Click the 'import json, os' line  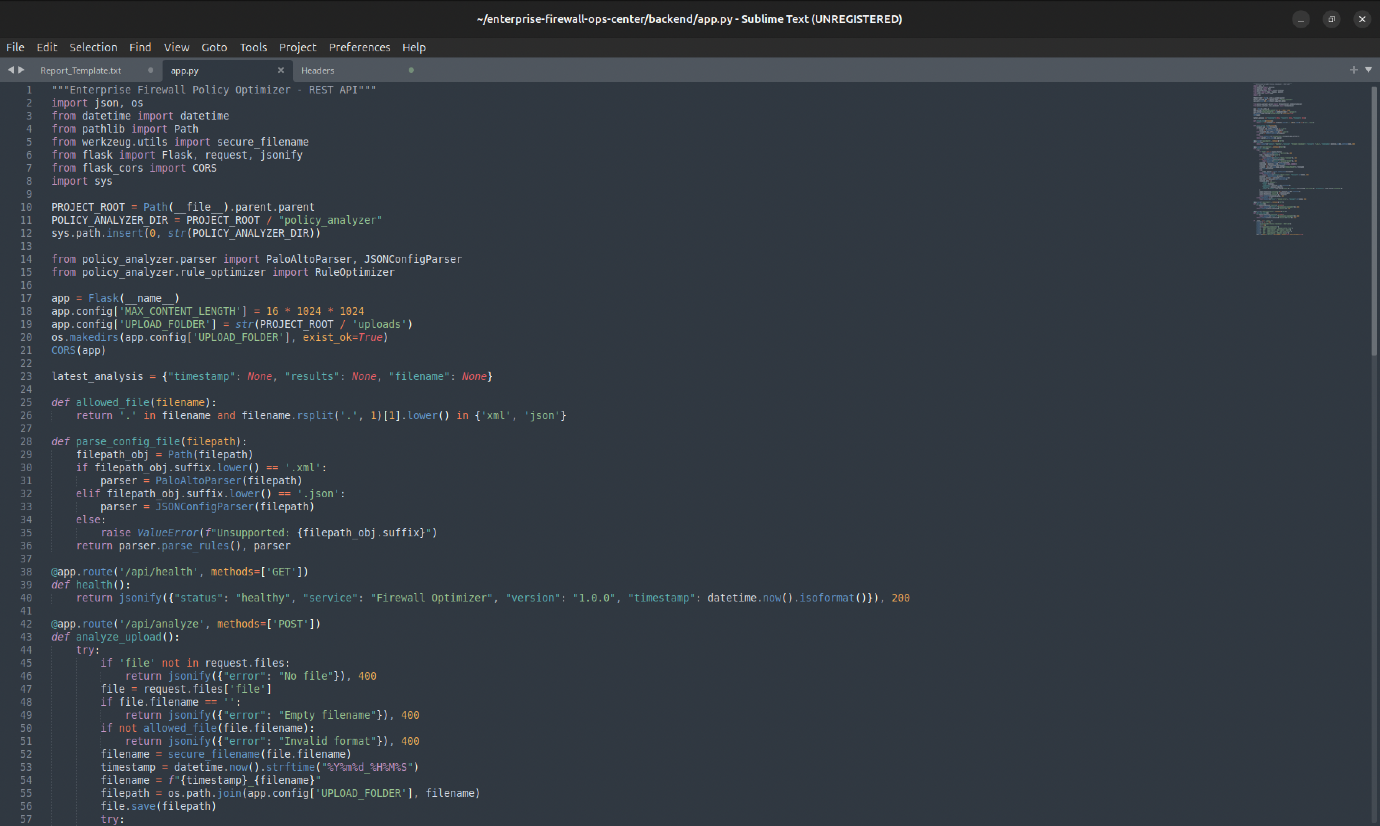97,103
